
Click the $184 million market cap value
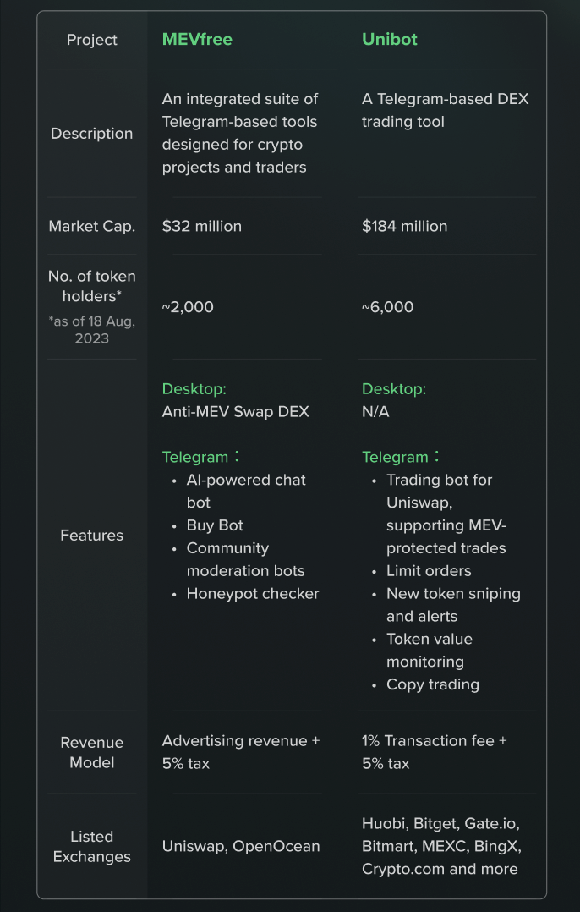tap(404, 226)
